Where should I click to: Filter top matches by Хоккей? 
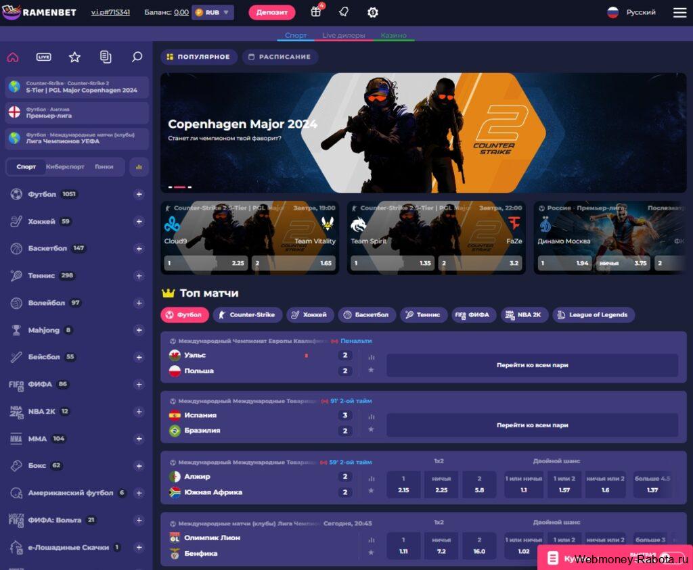point(310,315)
